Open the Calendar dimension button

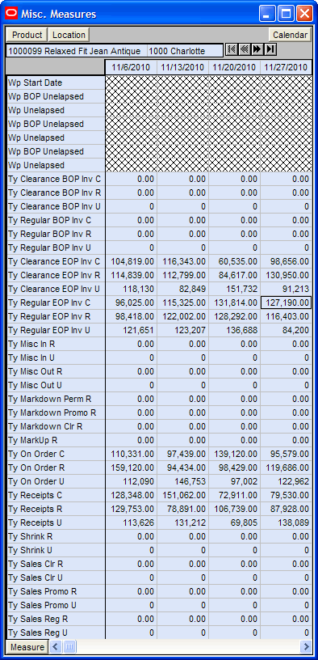coord(290,35)
